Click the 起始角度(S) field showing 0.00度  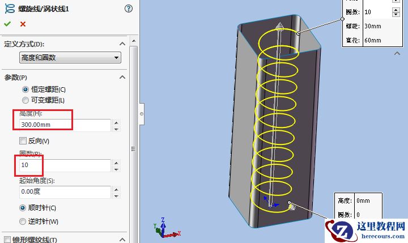[x=65, y=192]
